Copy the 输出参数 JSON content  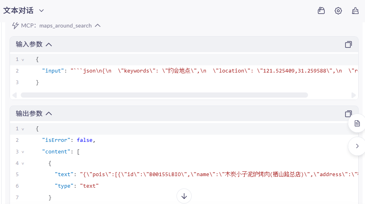point(348,114)
